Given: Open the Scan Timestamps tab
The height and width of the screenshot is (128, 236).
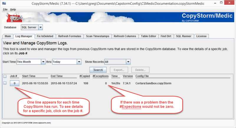Looking at the screenshot, I should (98, 36).
